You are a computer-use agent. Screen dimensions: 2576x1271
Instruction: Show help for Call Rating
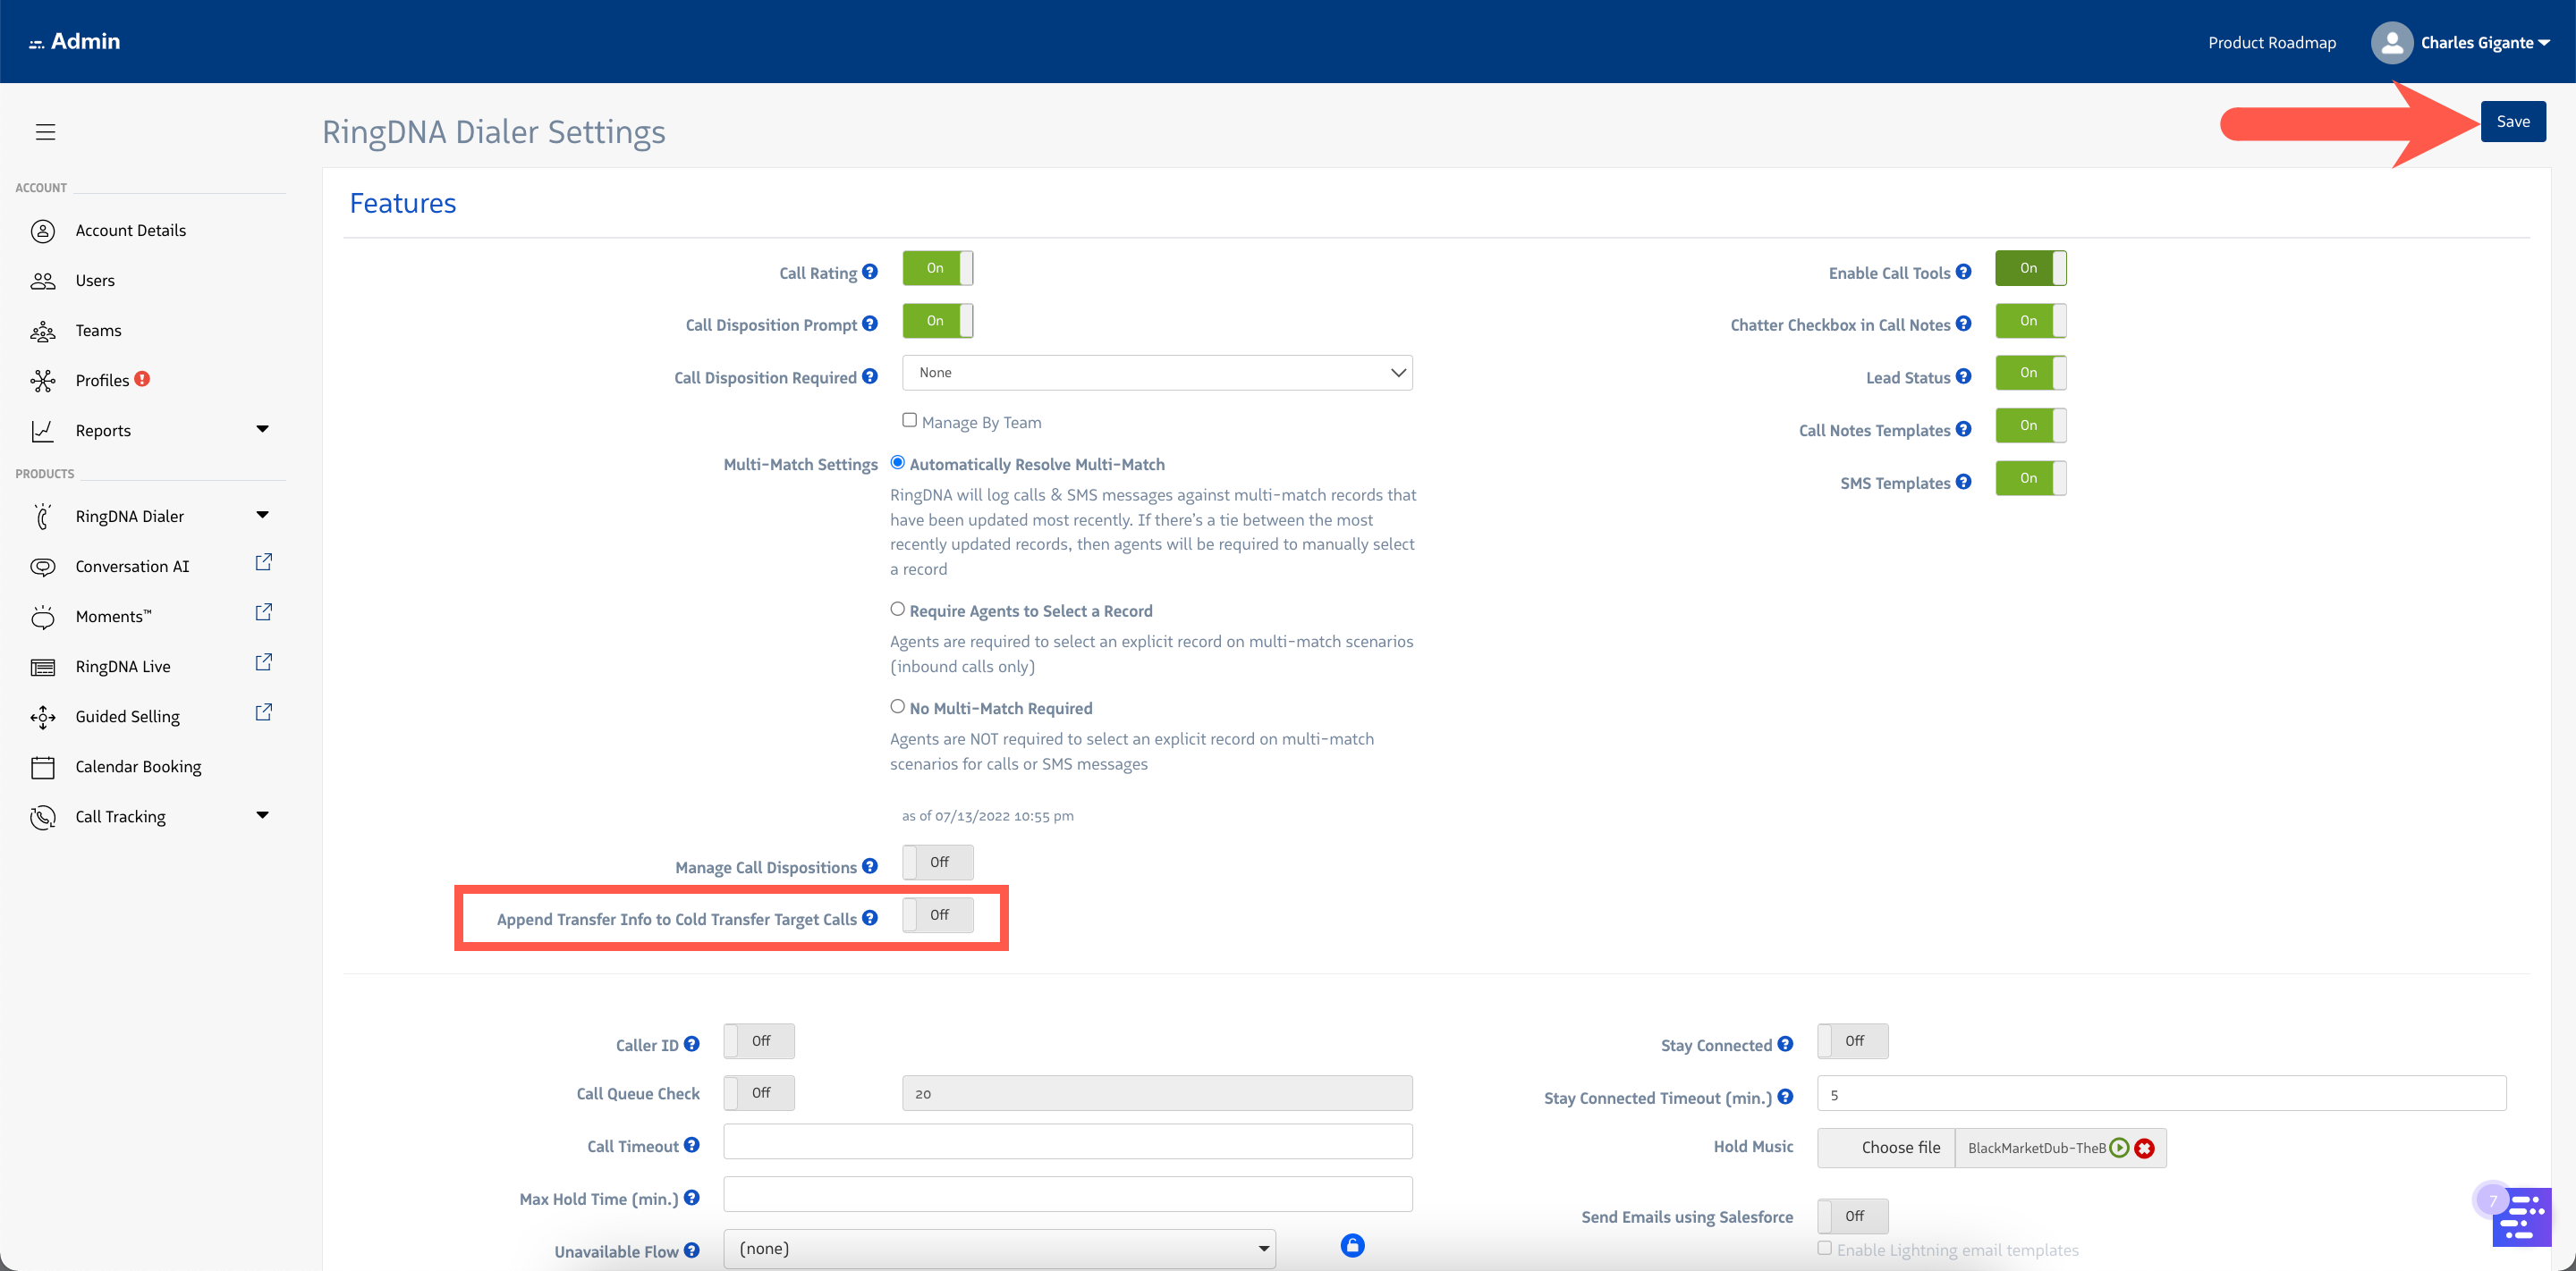click(x=870, y=272)
